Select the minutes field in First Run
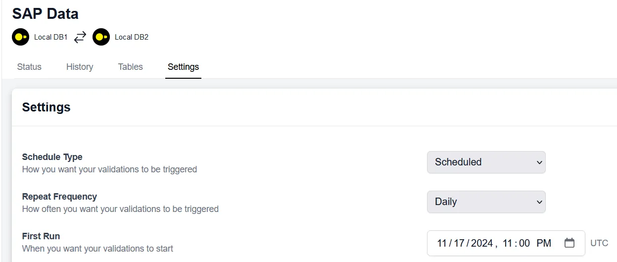This screenshot has width=617, height=262. [x=524, y=243]
